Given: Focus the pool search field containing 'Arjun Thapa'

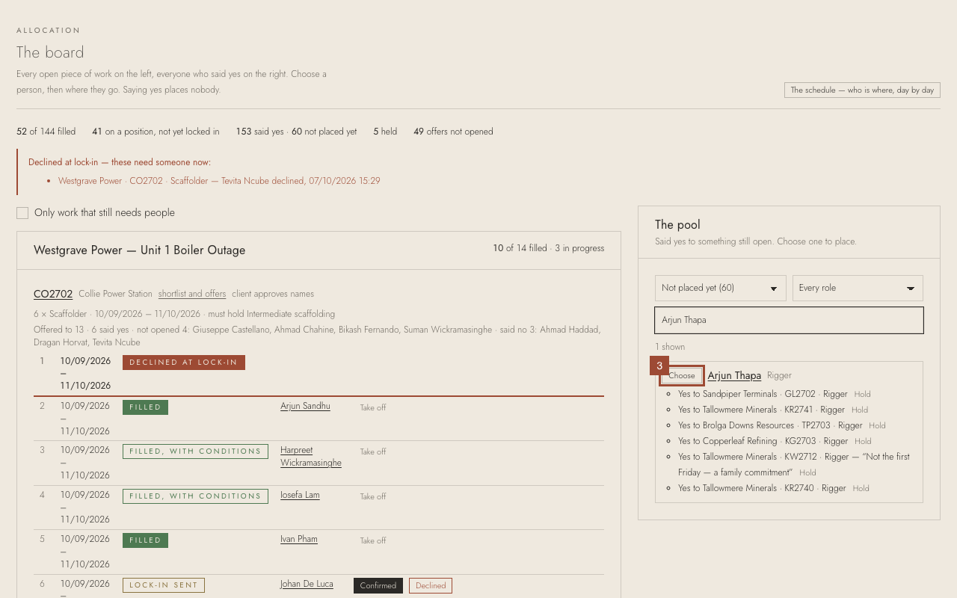Looking at the screenshot, I should click(789, 320).
